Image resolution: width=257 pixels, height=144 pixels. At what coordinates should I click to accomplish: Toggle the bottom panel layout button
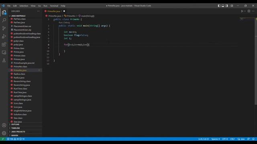click(223, 6)
